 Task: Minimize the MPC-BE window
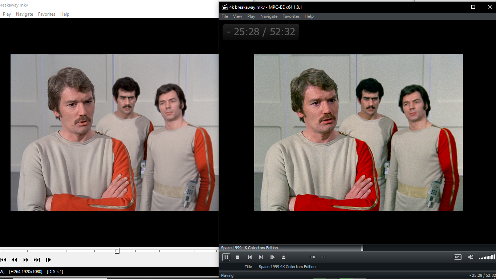tap(456, 7)
